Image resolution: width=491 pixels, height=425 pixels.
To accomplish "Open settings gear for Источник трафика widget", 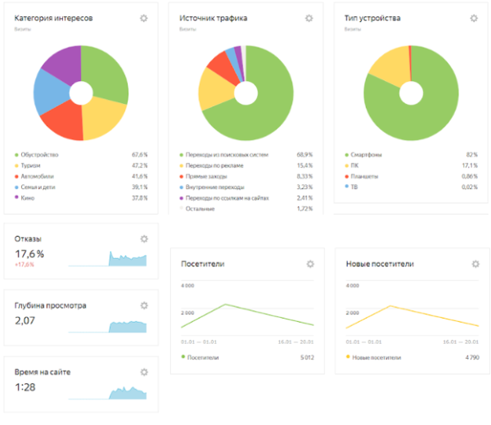I will [309, 18].
